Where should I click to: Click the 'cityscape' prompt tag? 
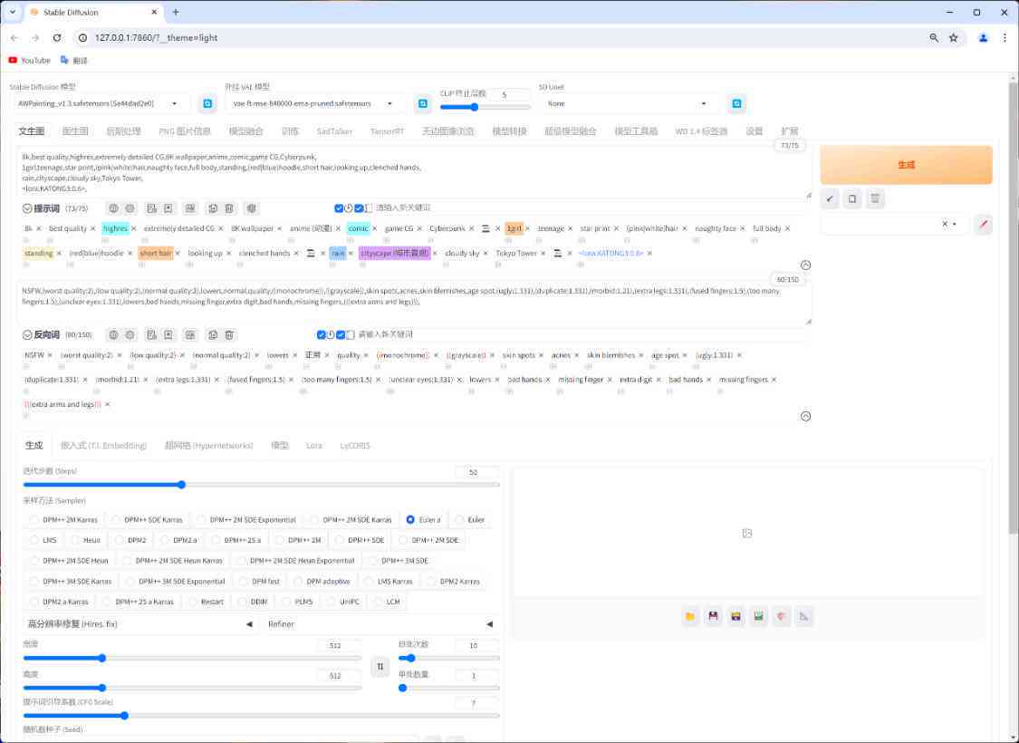[395, 254]
